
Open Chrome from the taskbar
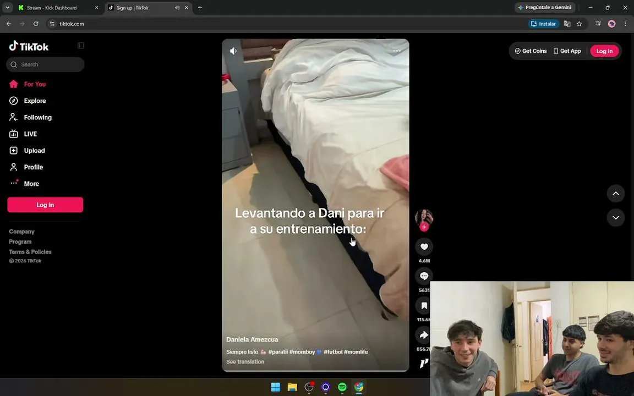point(359,387)
